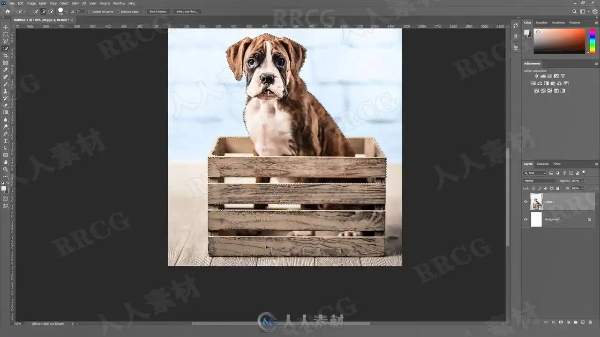Select the Clone Stamp tool
The image size is (600, 337).
point(6,91)
